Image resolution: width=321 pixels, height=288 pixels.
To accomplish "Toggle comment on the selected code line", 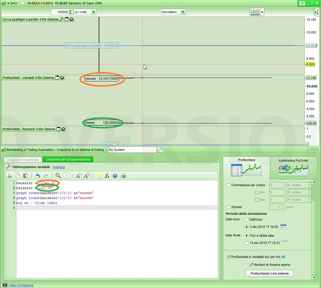I will pyautogui.click(x=66, y=176).
